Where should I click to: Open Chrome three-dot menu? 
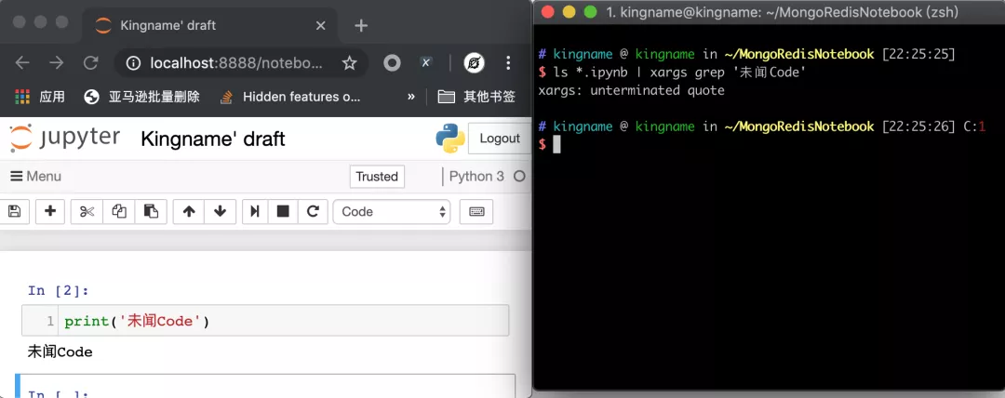click(x=508, y=63)
